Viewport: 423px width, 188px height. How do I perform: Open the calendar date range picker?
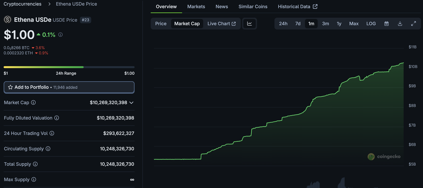coord(386,24)
